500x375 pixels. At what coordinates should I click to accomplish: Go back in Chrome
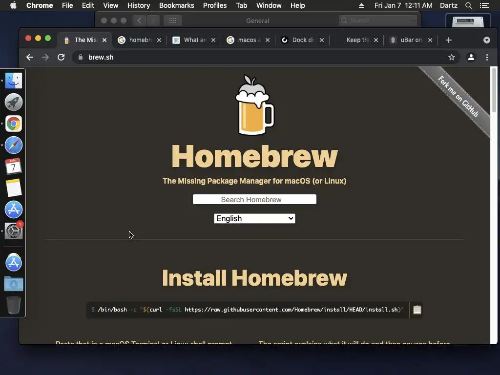pyautogui.click(x=30, y=57)
